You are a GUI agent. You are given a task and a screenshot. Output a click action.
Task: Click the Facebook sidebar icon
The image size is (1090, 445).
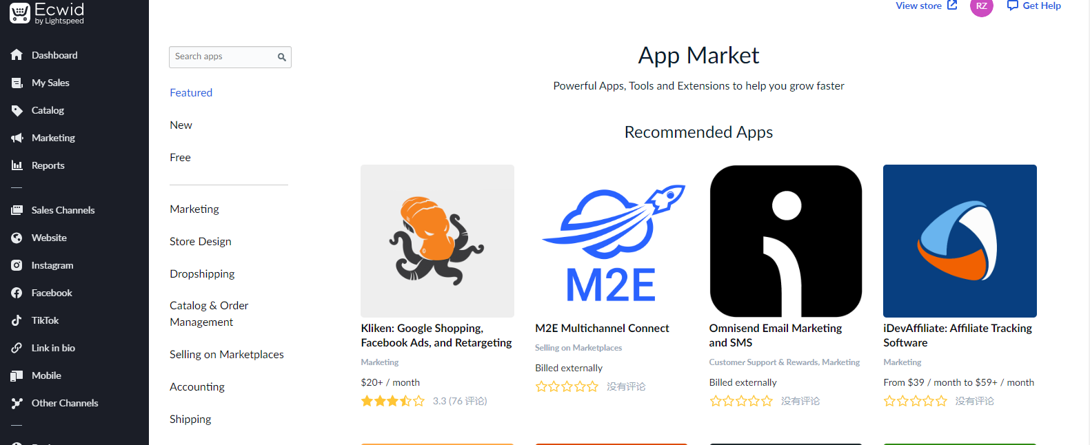pyautogui.click(x=17, y=293)
